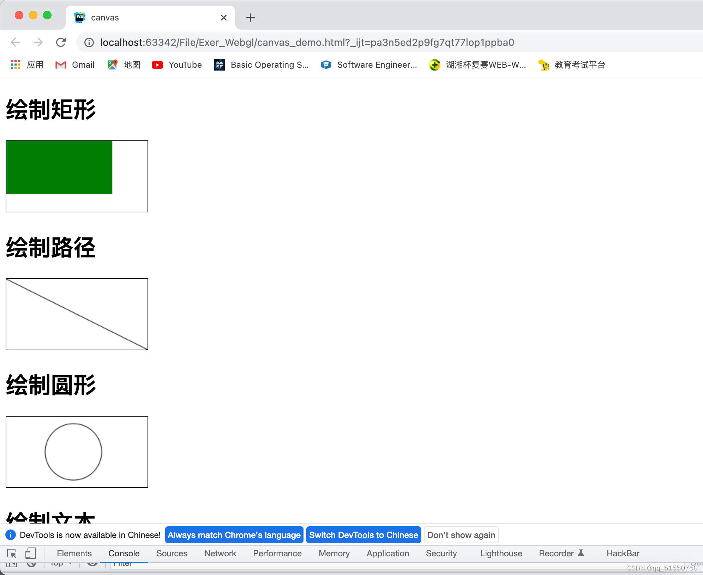Click the back navigation arrow

click(16, 43)
